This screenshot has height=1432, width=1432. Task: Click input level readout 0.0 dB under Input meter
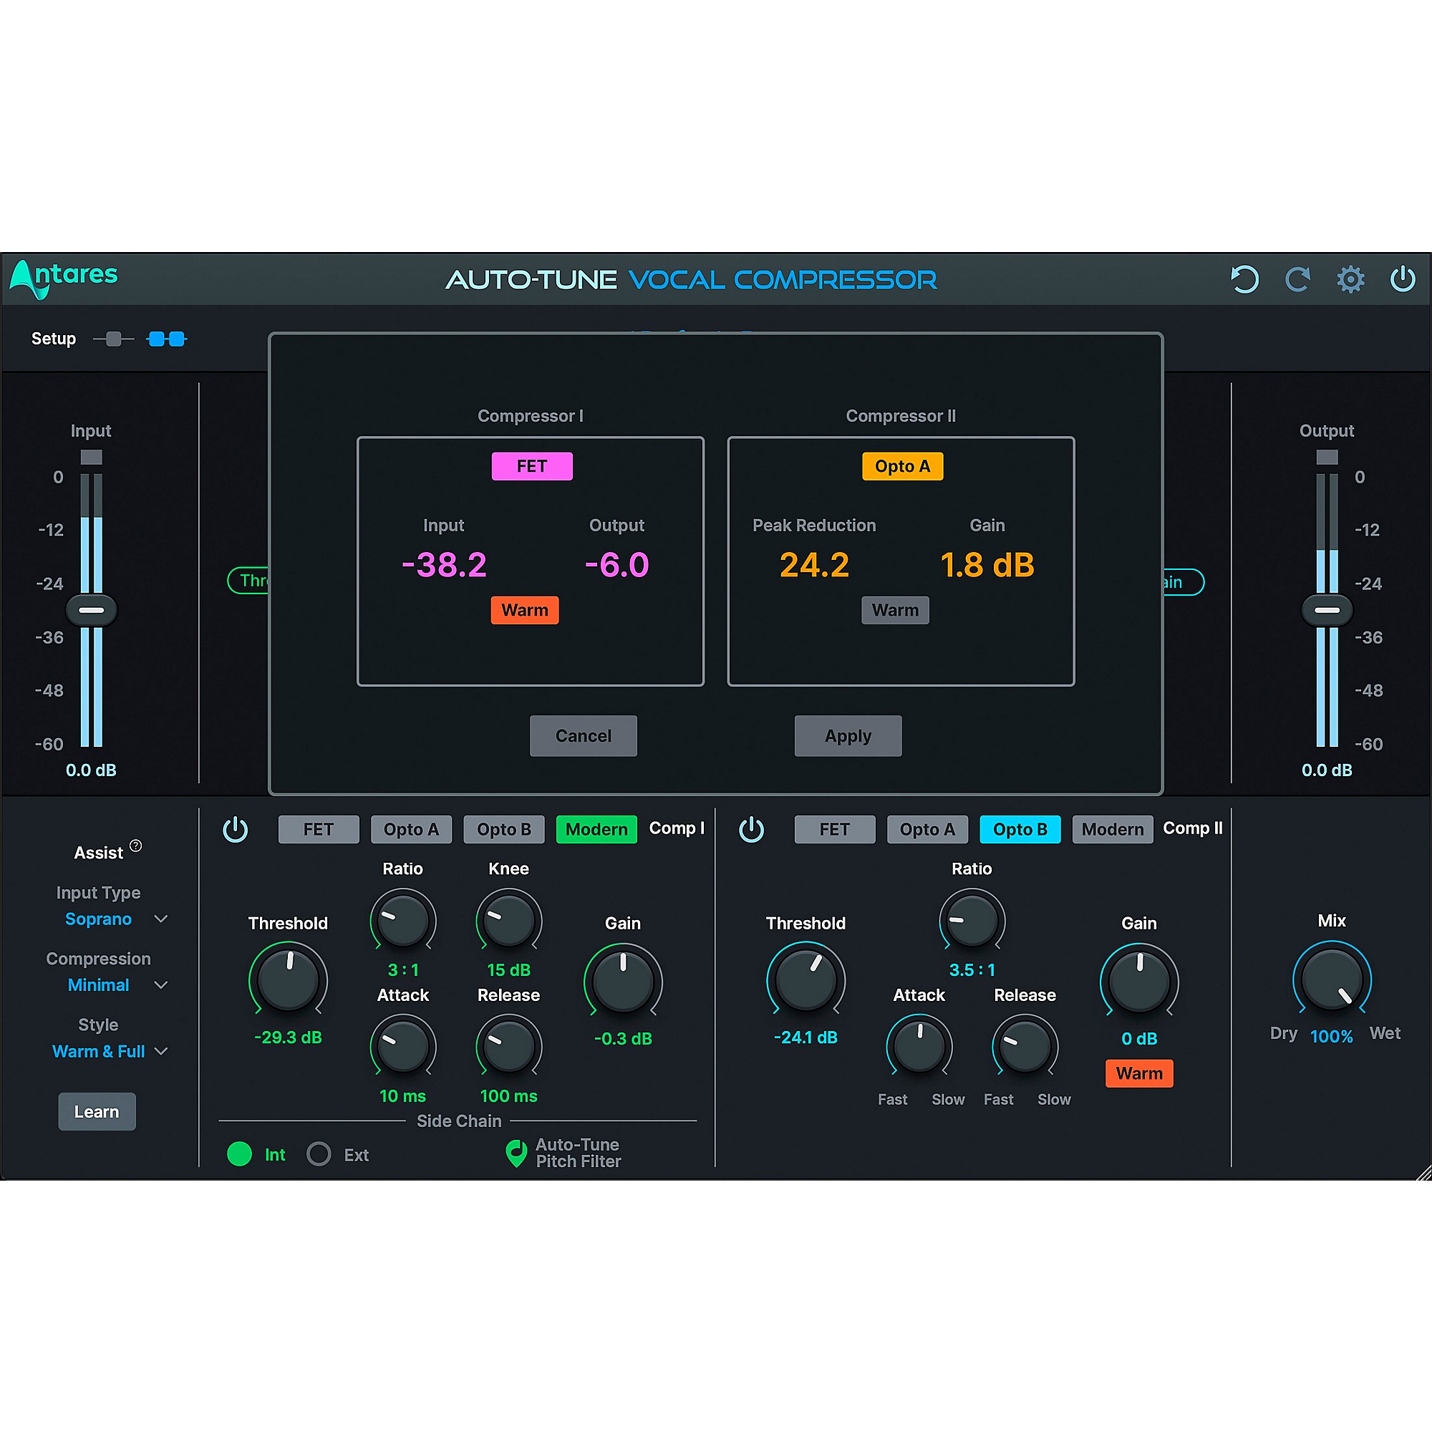point(91,770)
